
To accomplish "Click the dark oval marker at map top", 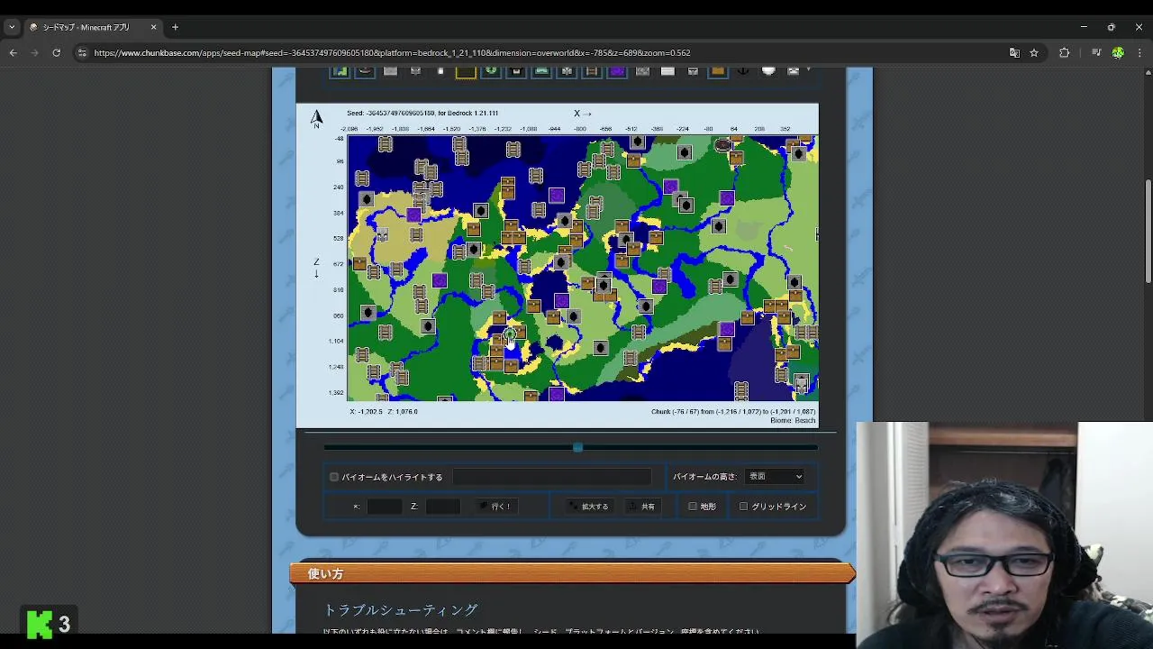I will point(722,144).
